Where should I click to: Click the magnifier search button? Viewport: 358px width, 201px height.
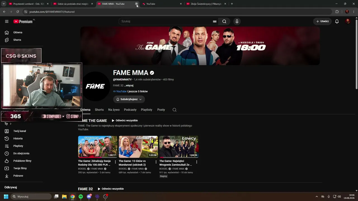pyautogui.click(x=224, y=21)
